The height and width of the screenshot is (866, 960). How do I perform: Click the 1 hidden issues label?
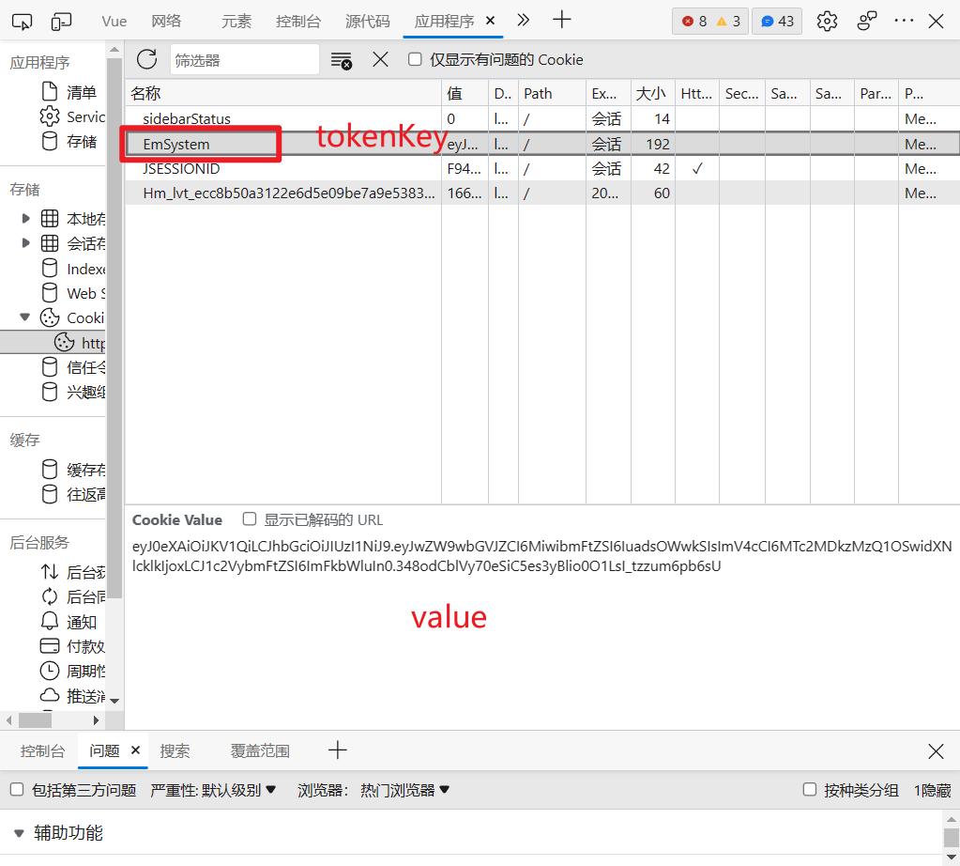click(933, 790)
